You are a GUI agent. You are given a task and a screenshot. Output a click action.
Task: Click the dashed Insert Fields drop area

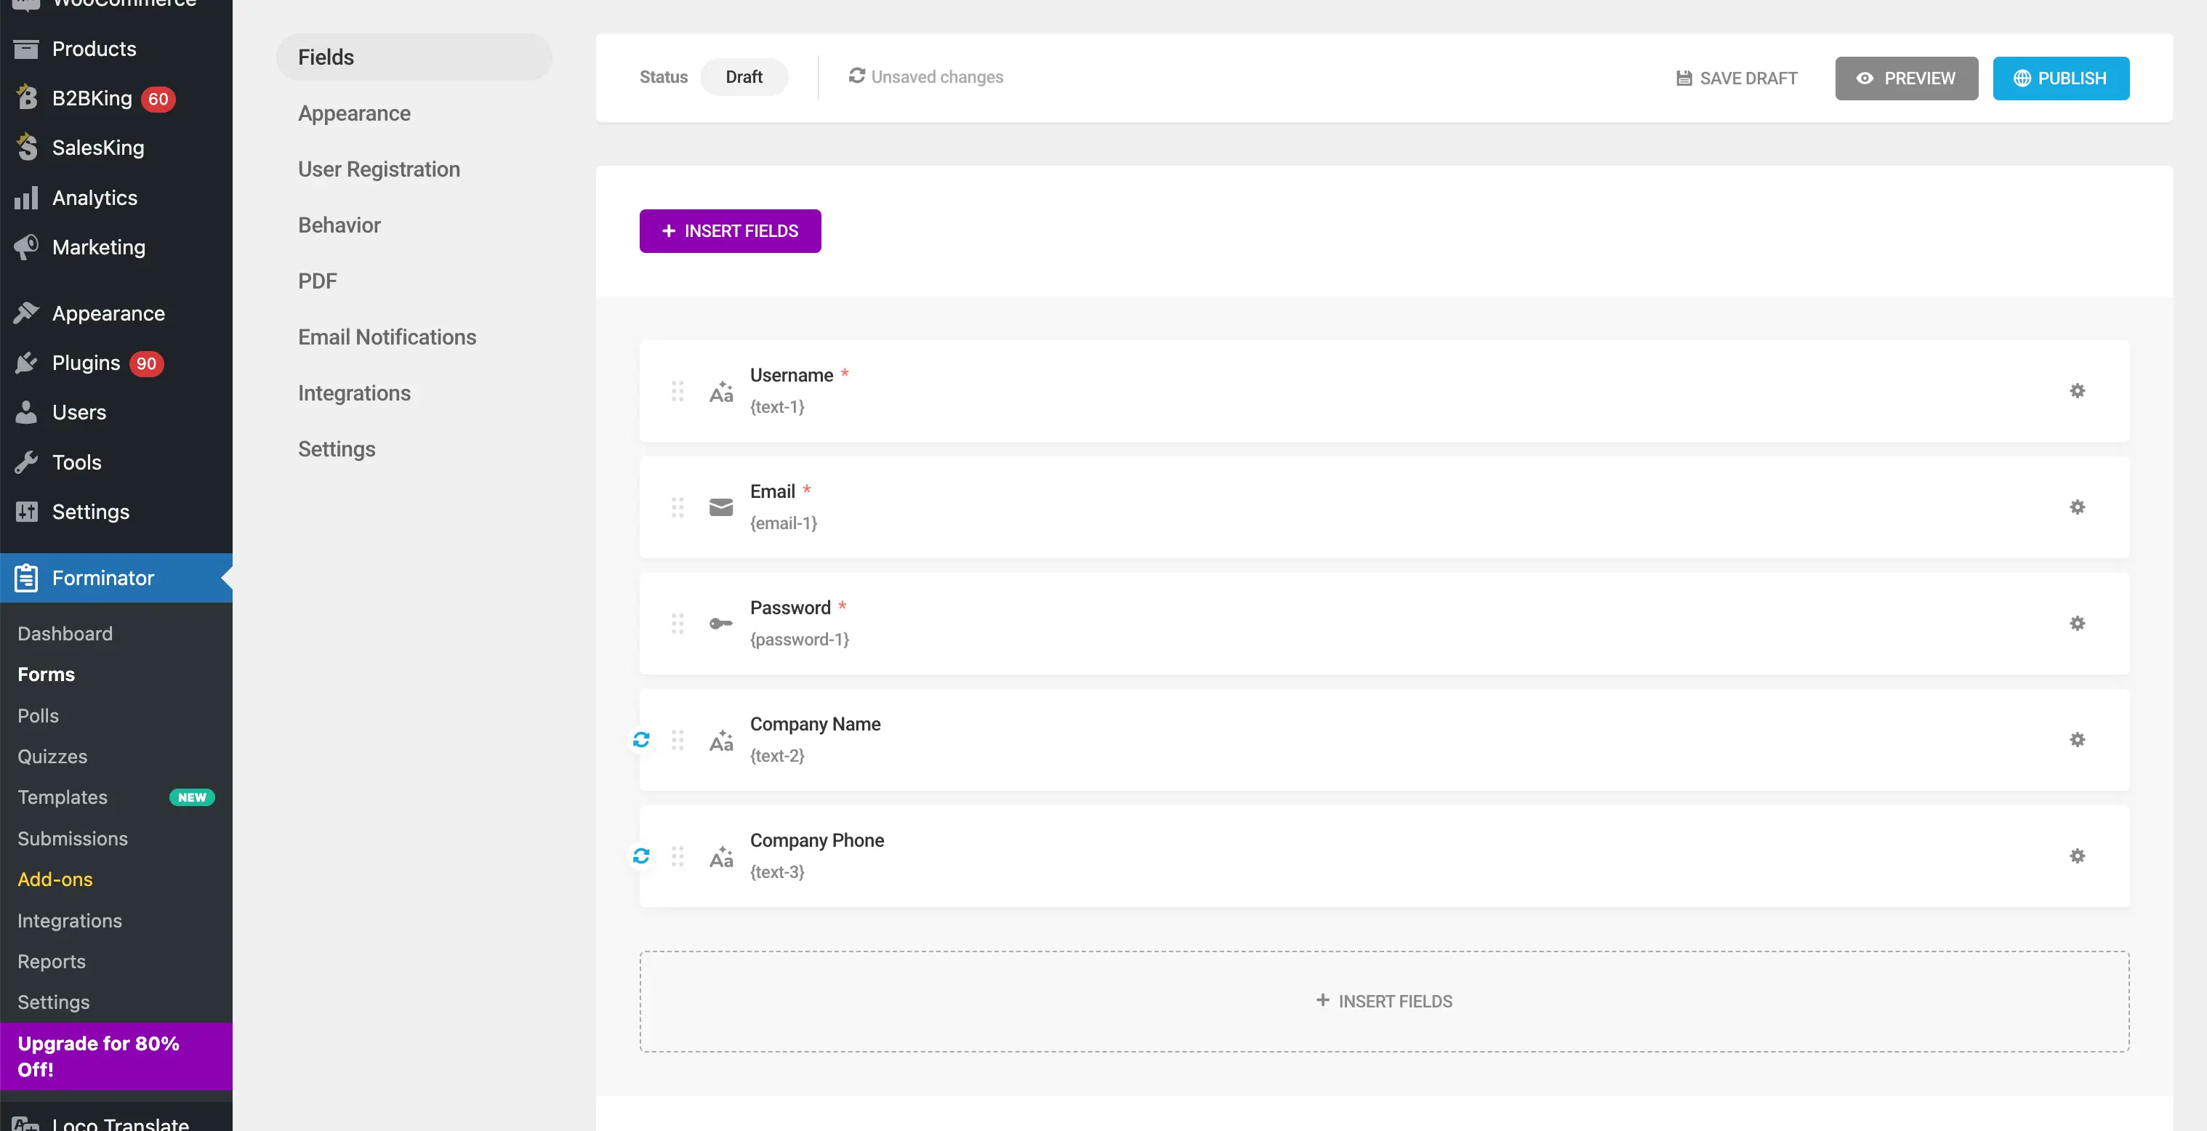point(1383,1001)
